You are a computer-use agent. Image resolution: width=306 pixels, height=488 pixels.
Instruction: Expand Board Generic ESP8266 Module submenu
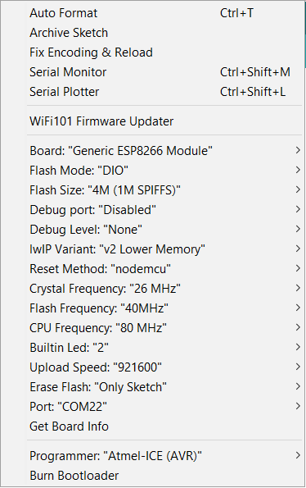pos(164,151)
